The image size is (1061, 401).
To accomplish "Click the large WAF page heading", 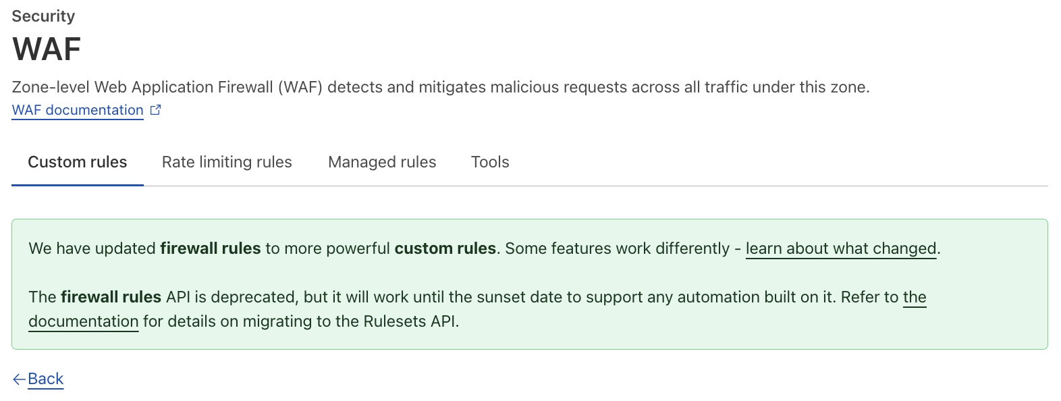I will 47,49.
